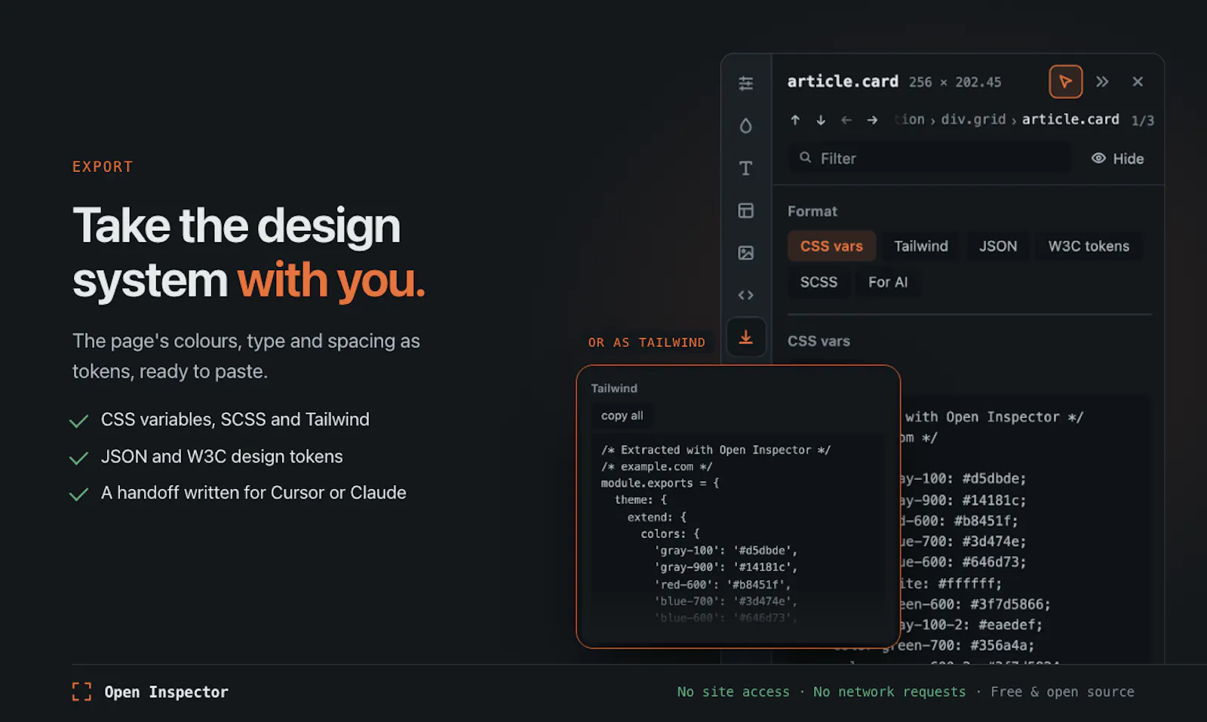Click the Open Inspector logo icon
The height and width of the screenshot is (722, 1207).
coord(81,692)
